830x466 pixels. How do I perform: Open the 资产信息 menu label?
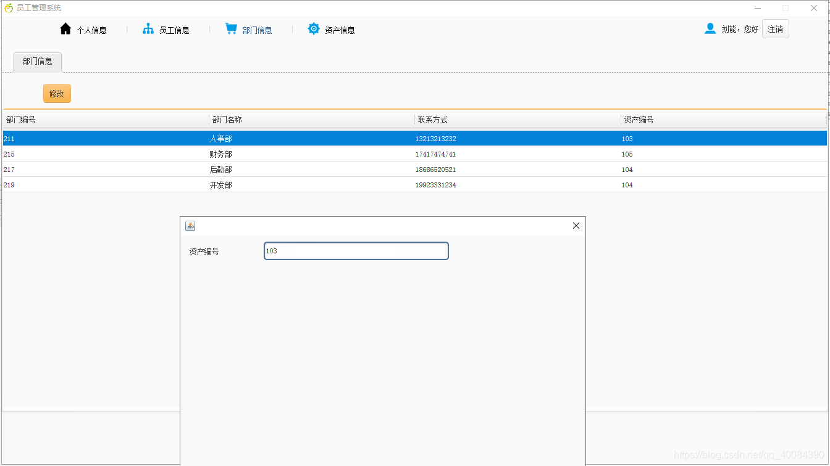[x=340, y=30]
